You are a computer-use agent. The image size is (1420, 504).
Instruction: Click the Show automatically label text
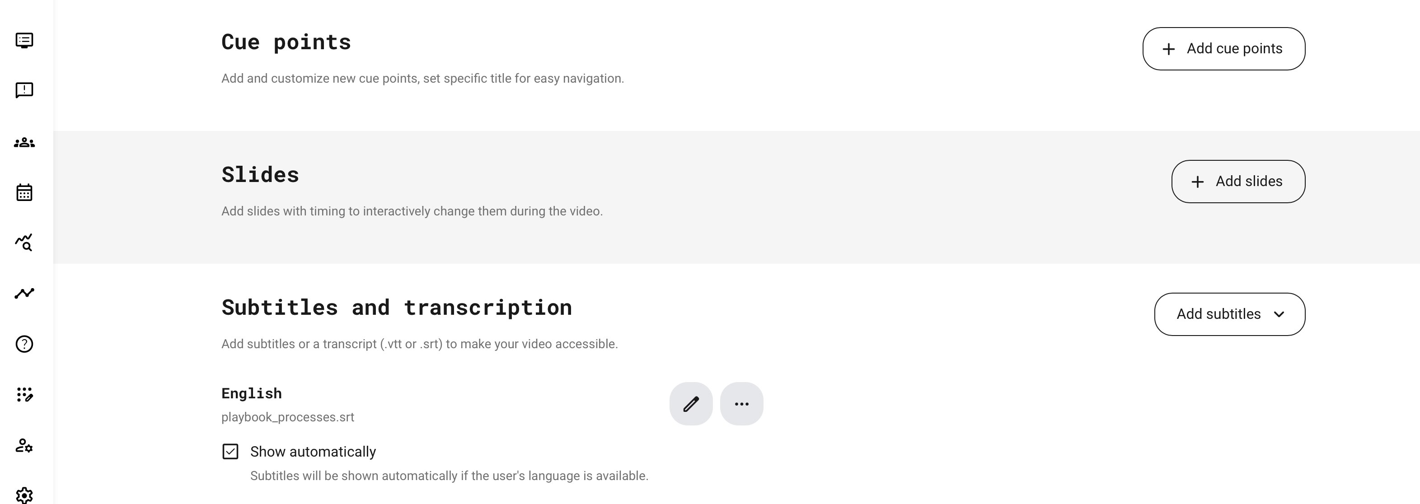[313, 452]
